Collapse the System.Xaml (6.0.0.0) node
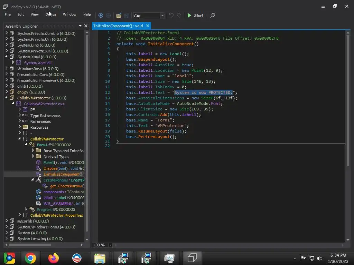 [6, 57]
